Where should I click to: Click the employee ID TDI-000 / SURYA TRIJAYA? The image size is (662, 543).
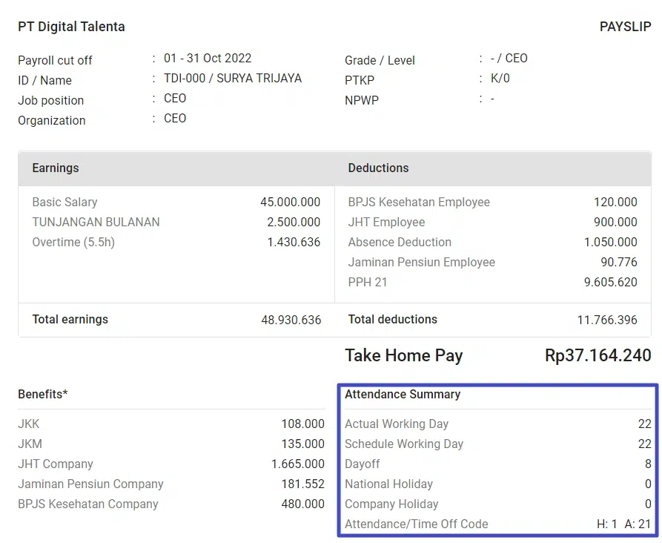tap(233, 78)
